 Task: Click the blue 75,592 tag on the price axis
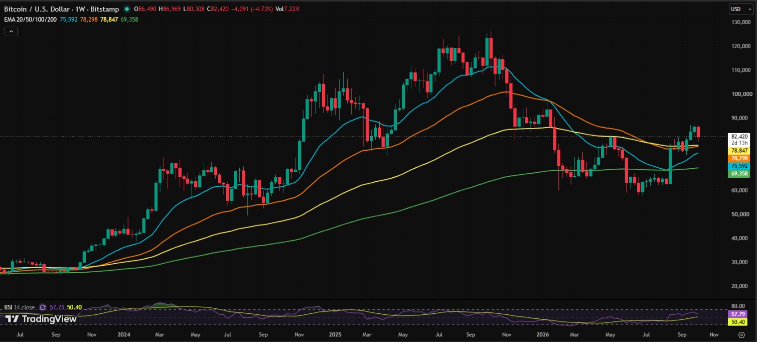click(x=740, y=166)
